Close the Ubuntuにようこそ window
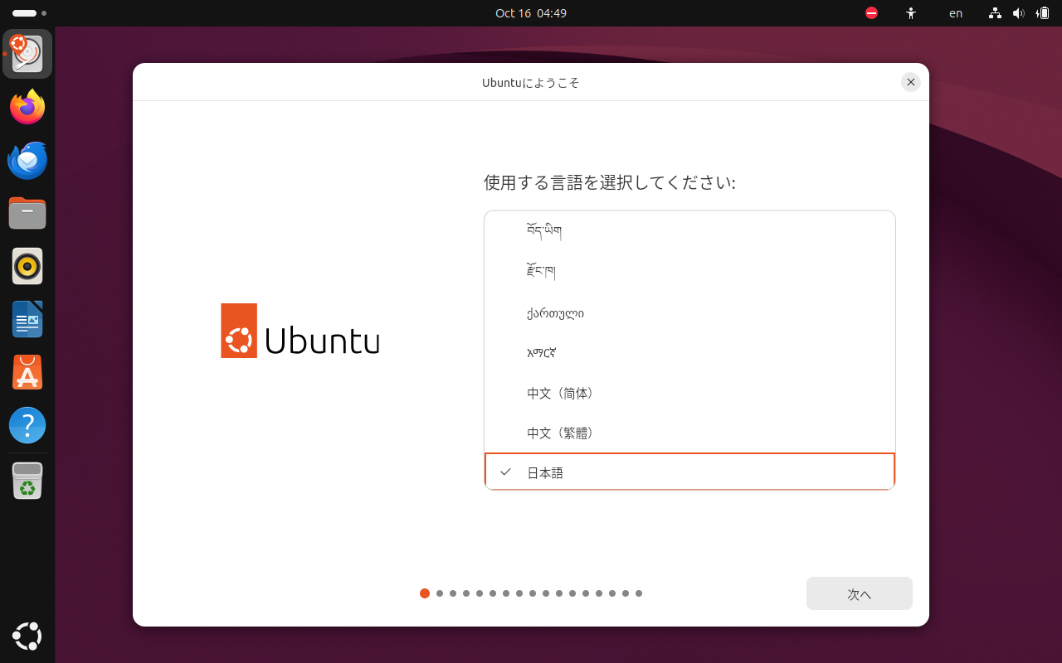1062x663 pixels. click(911, 82)
